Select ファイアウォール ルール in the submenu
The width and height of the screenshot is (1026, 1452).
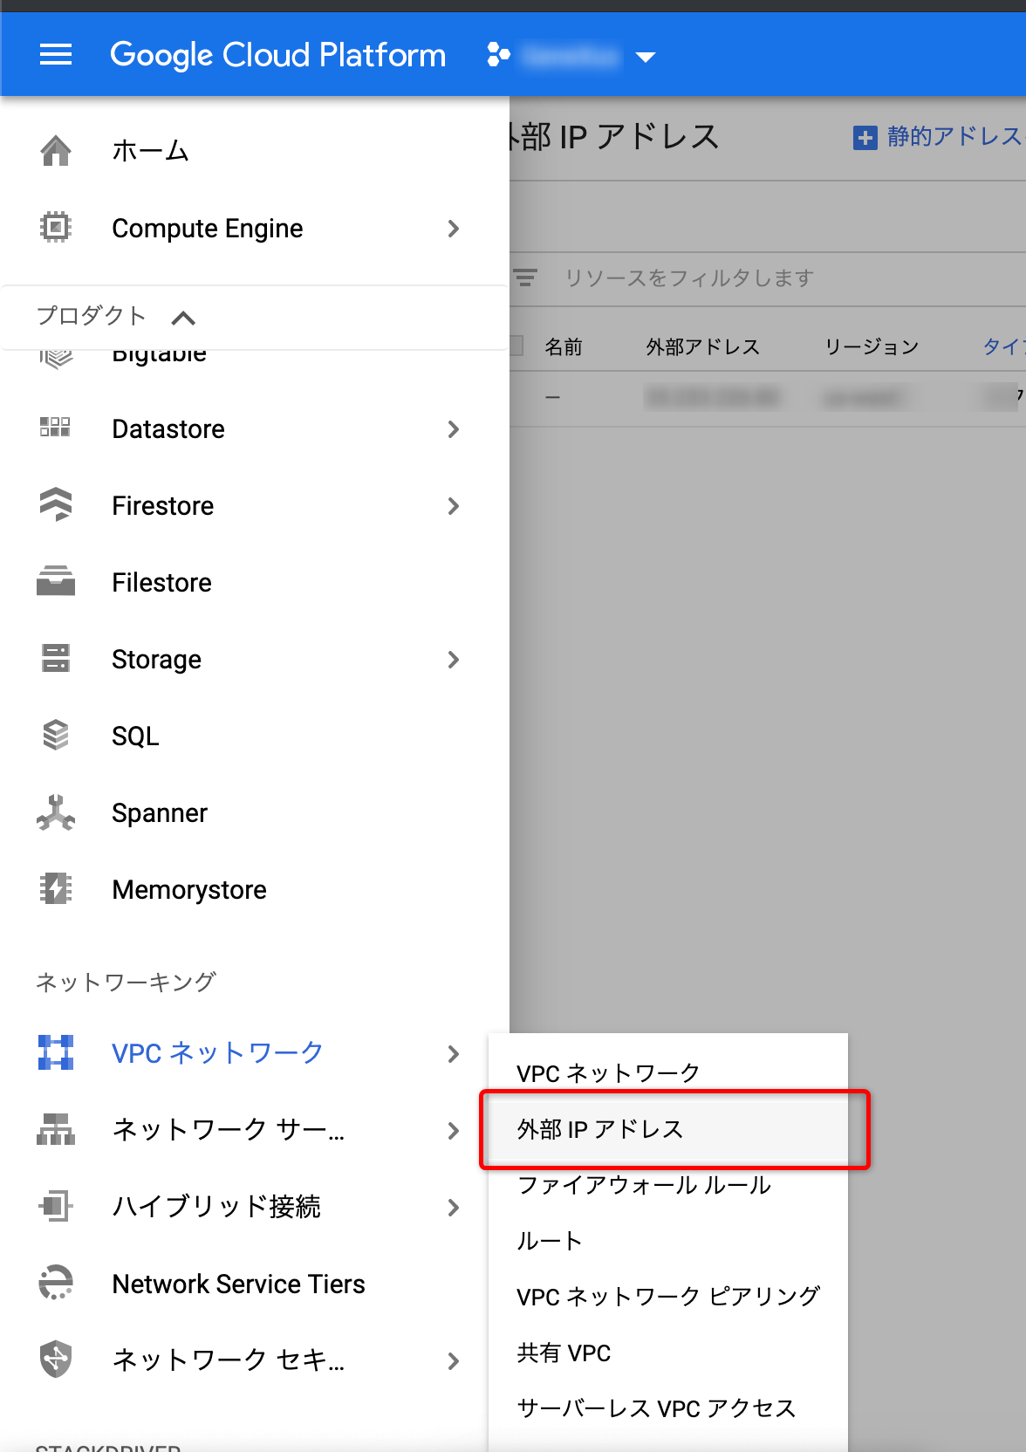pyautogui.click(x=668, y=1185)
